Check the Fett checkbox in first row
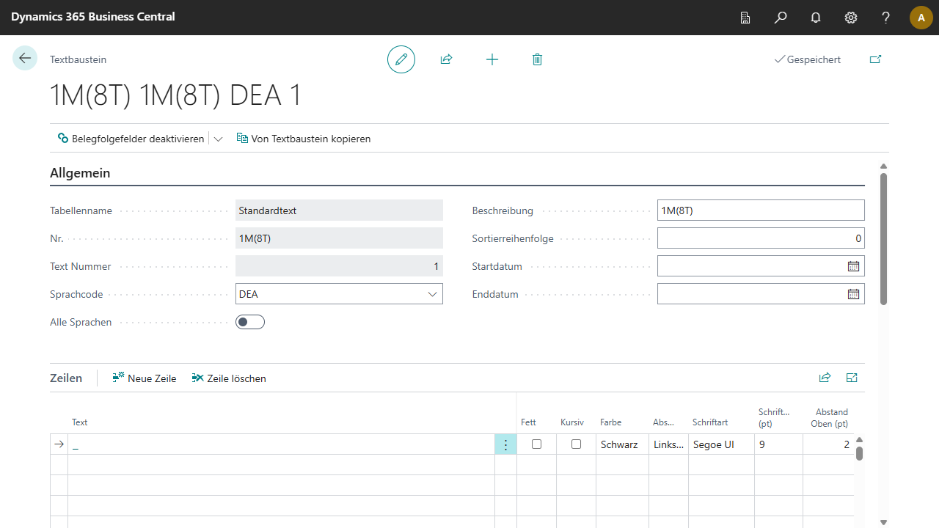Screen dimensions: 939x528 tap(536, 444)
